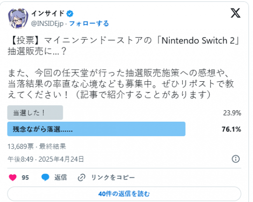Click the 23.9% poll result
Viewport: 253px width, 202px height.
[x=232, y=113]
